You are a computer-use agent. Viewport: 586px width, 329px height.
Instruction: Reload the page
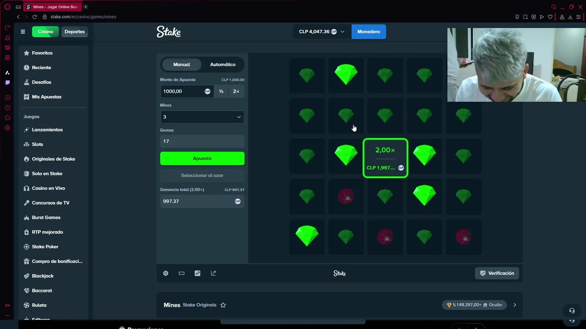[x=34, y=17]
